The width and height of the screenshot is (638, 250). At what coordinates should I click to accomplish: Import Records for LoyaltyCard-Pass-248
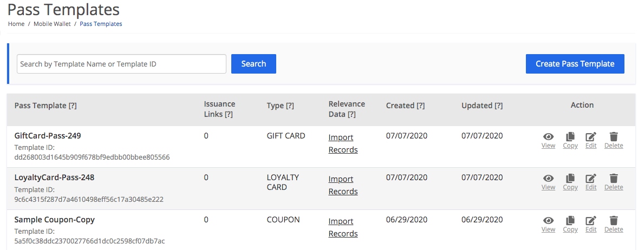tap(343, 185)
